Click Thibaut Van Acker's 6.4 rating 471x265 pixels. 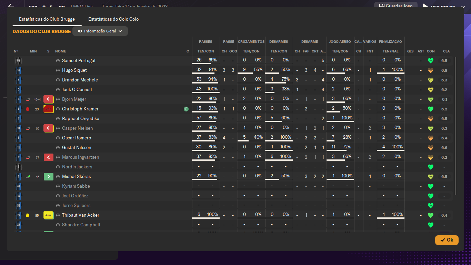[444, 215]
